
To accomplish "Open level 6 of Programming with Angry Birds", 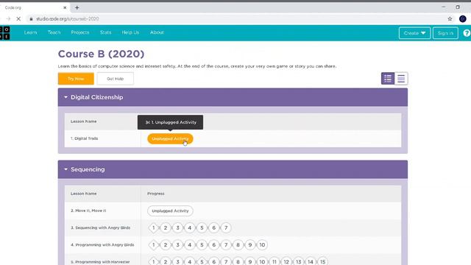I will coord(214,245).
